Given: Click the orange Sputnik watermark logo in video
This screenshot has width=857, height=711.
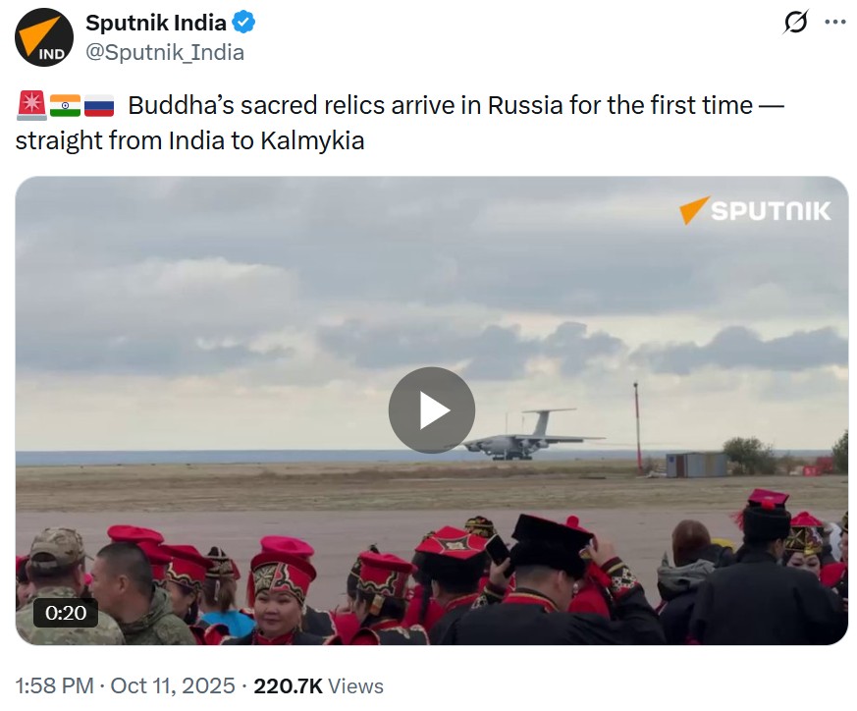Looking at the screenshot, I should tap(694, 209).
